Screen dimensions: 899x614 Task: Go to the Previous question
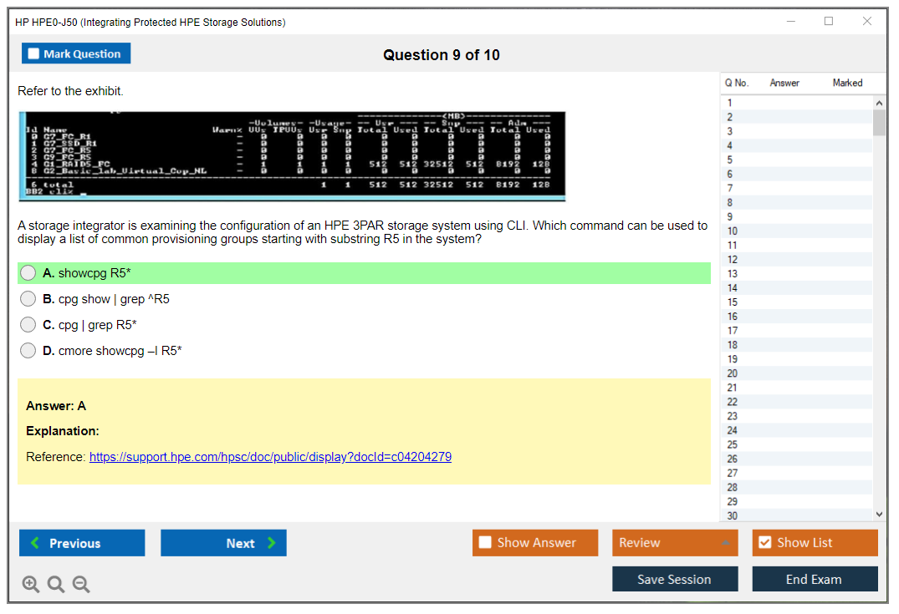(x=82, y=543)
